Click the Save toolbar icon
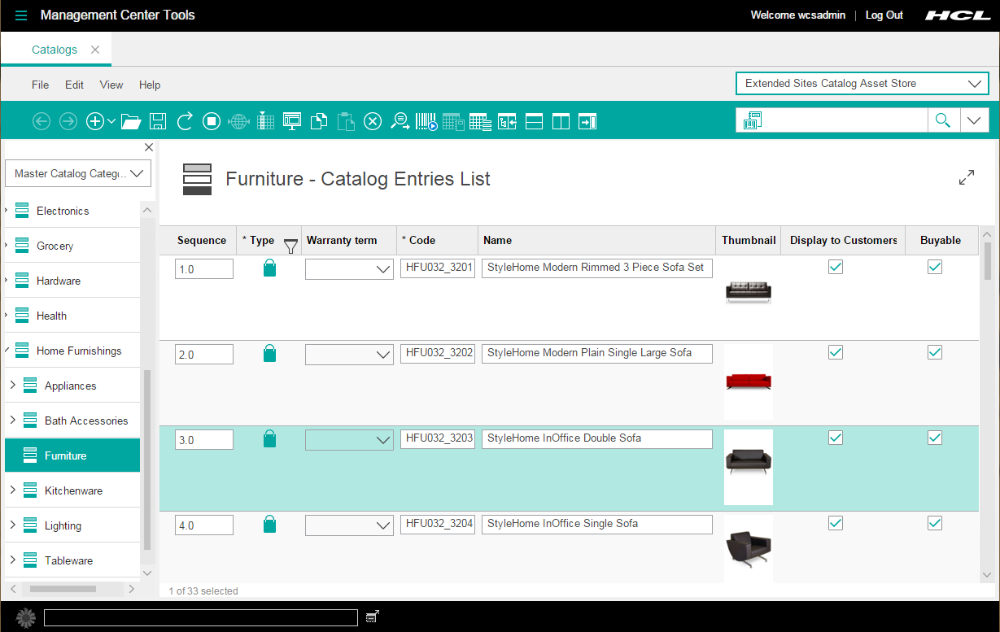 click(x=158, y=120)
